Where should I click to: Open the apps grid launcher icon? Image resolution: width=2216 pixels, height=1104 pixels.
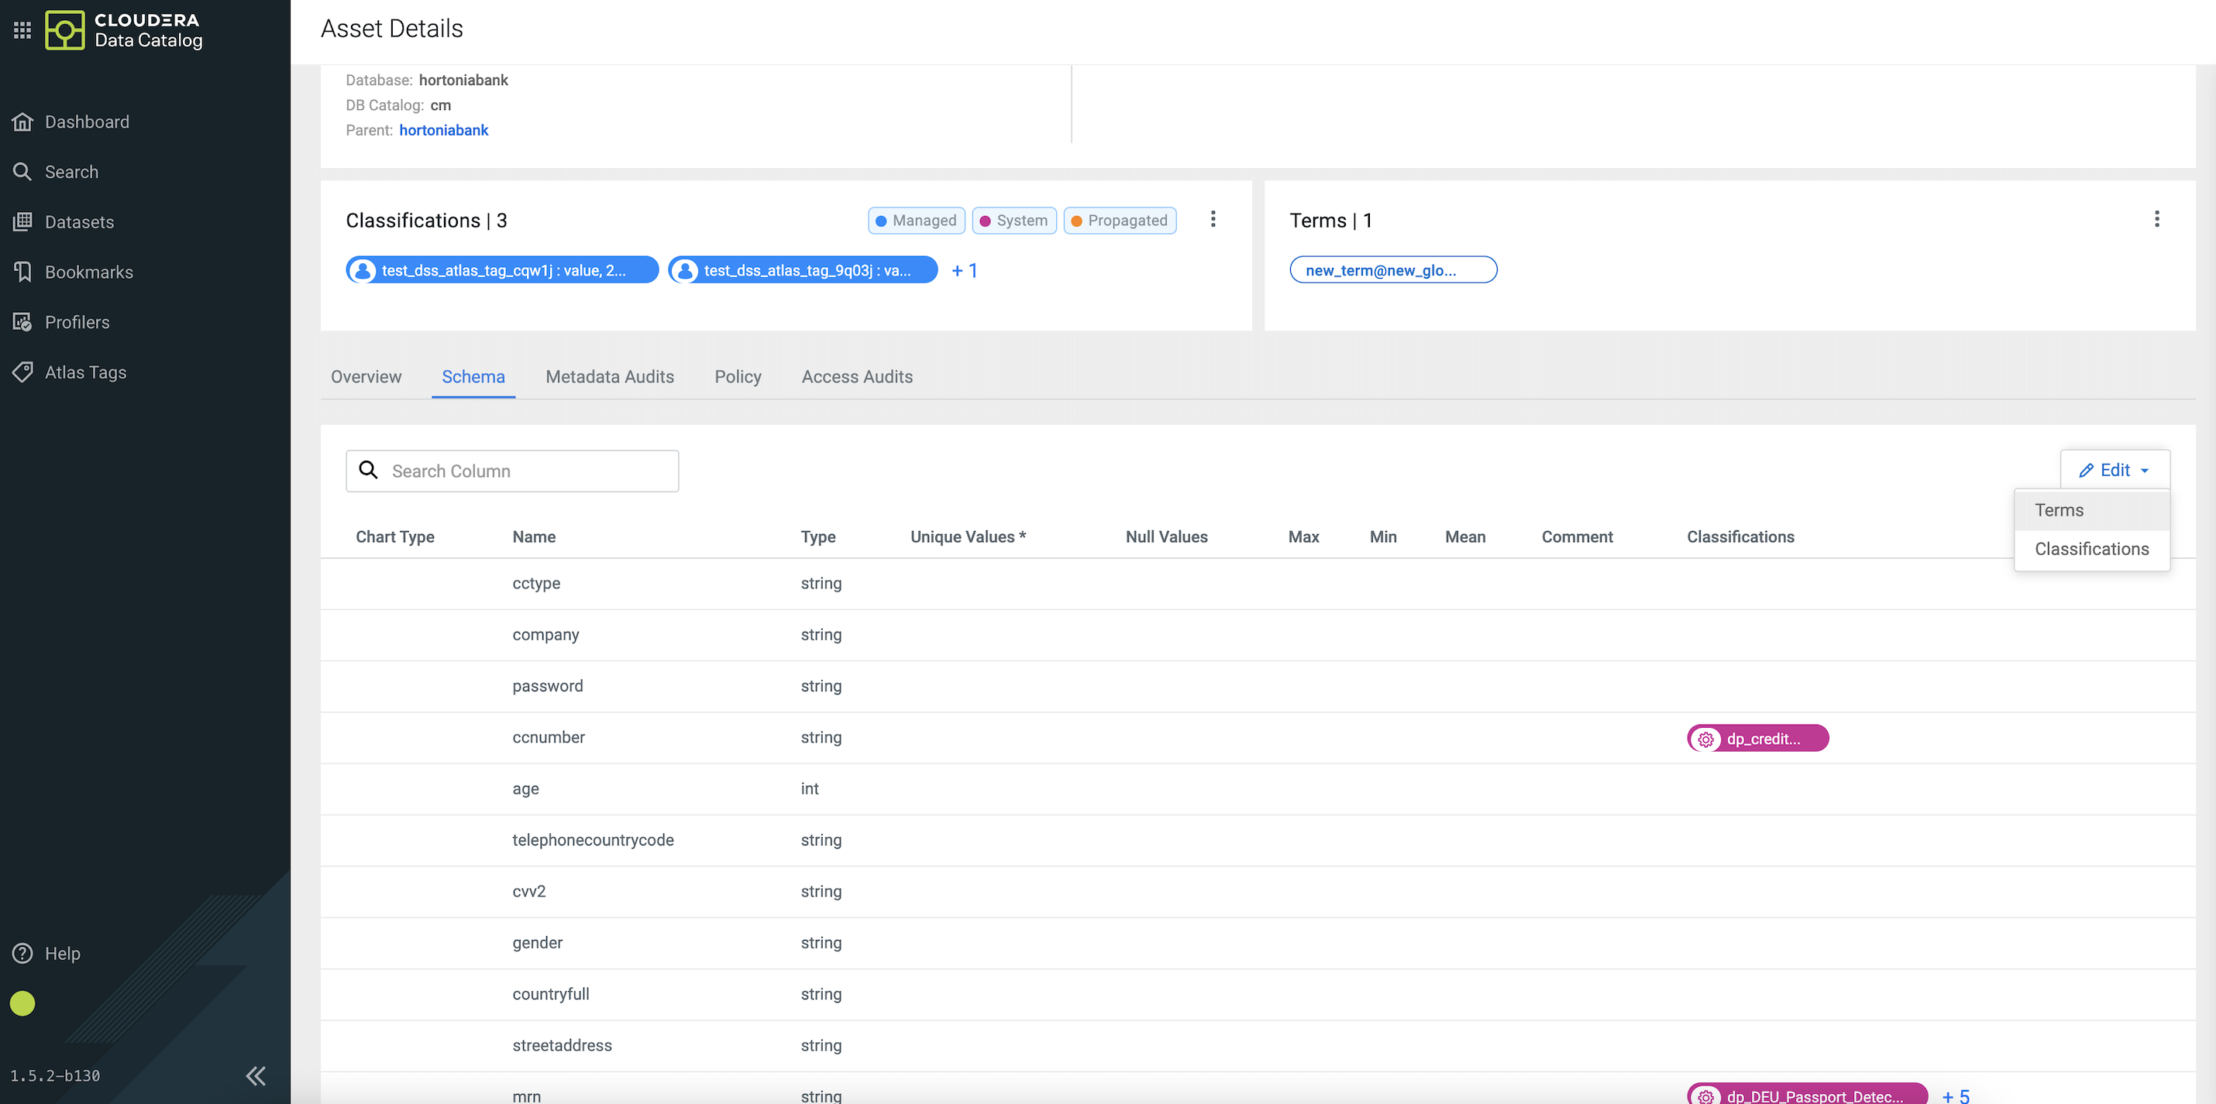(22, 30)
